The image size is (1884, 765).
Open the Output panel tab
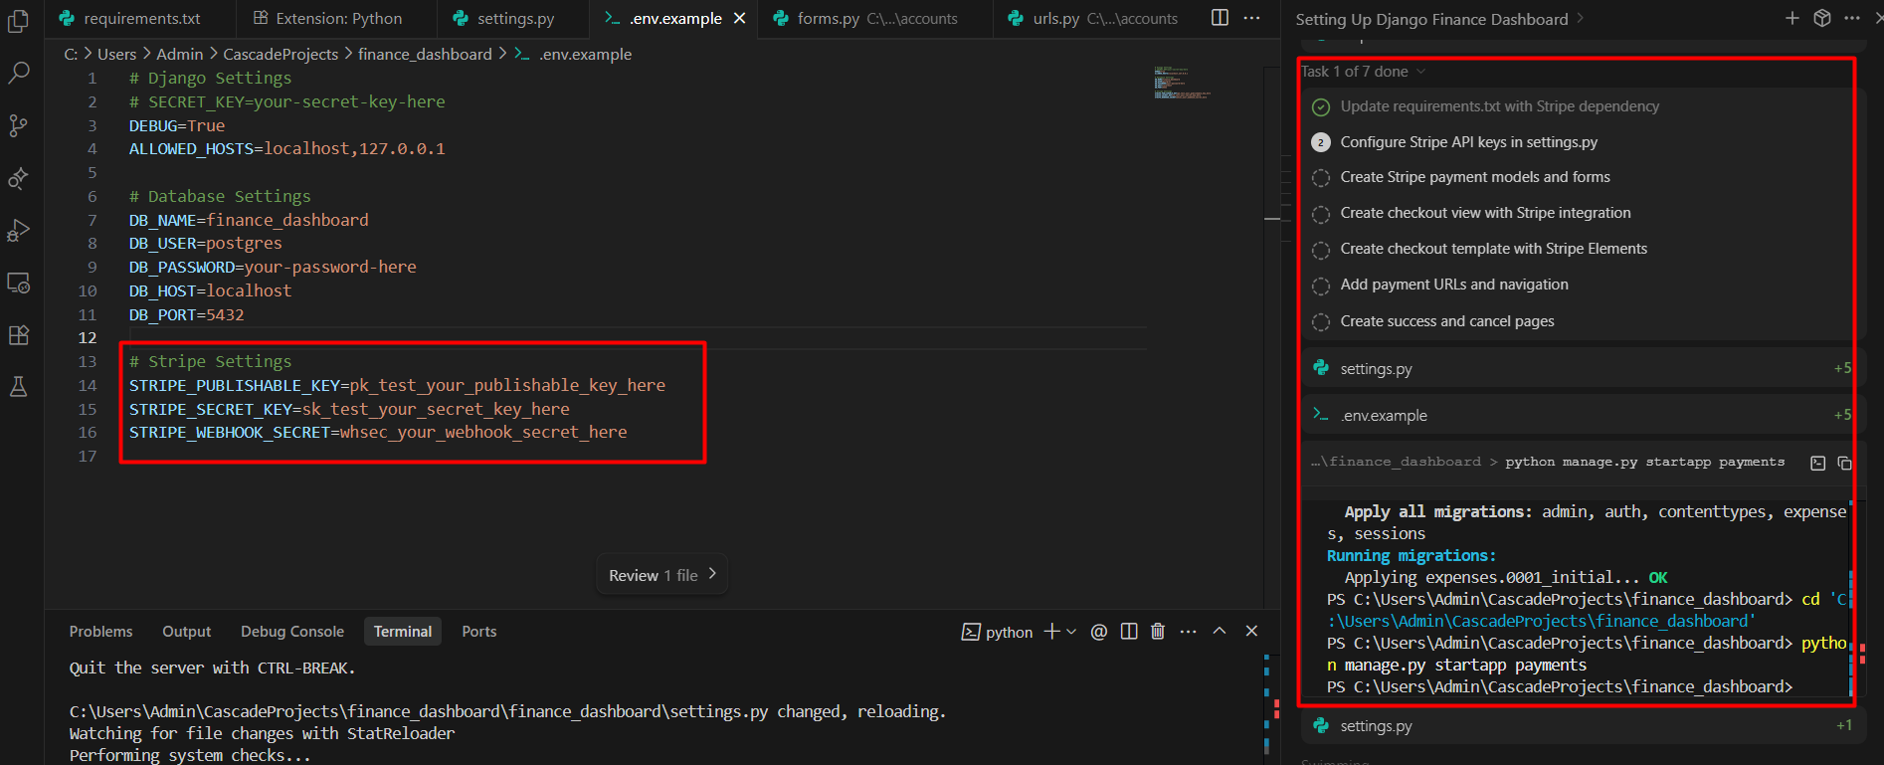(x=187, y=632)
